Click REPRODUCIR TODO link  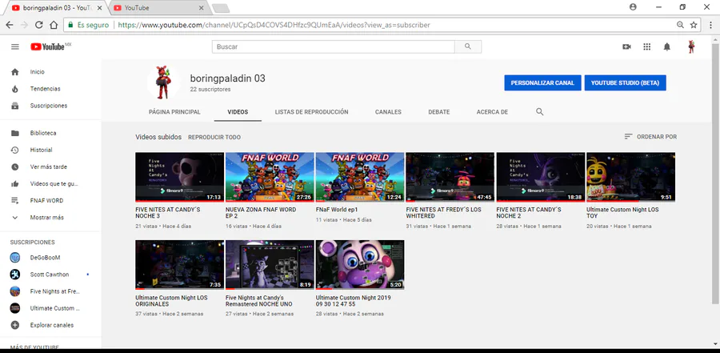214,137
